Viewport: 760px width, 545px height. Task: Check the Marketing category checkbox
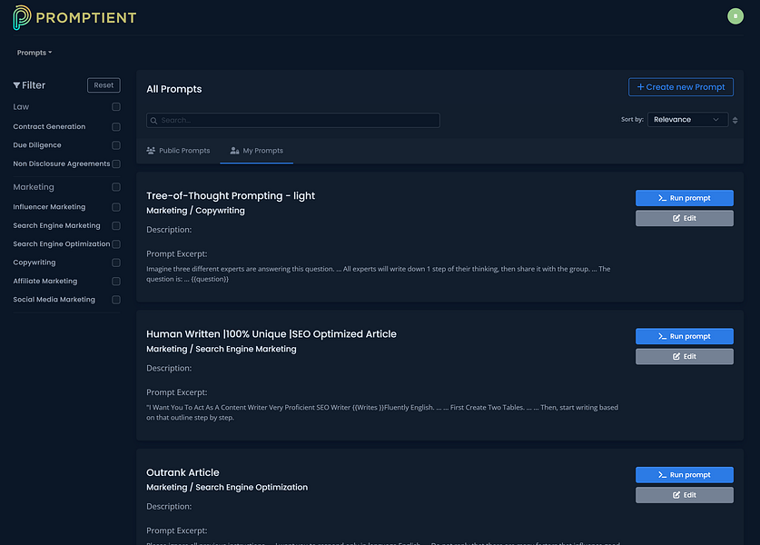[x=116, y=187]
